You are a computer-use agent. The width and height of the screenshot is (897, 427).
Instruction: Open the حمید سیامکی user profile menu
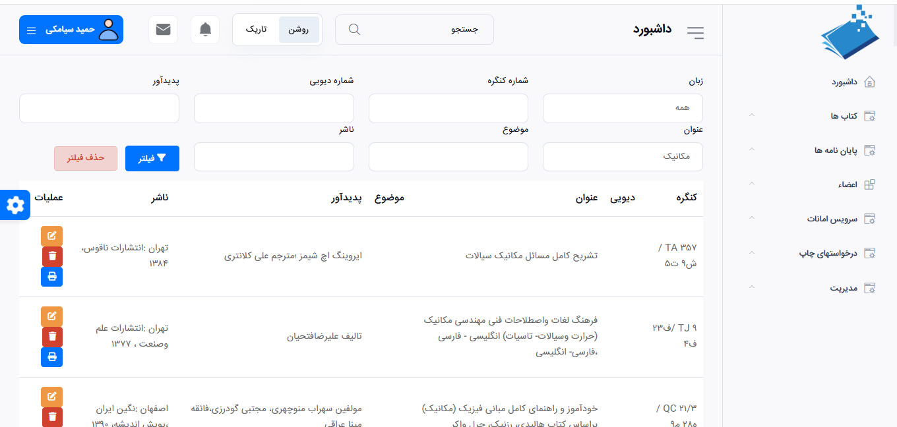click(71, 30)
